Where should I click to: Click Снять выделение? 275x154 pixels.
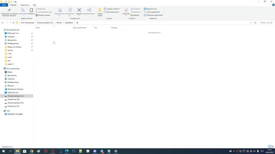152,12
